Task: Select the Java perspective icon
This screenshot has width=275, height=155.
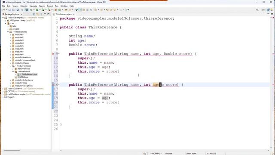Action: [x=268, y=10]
